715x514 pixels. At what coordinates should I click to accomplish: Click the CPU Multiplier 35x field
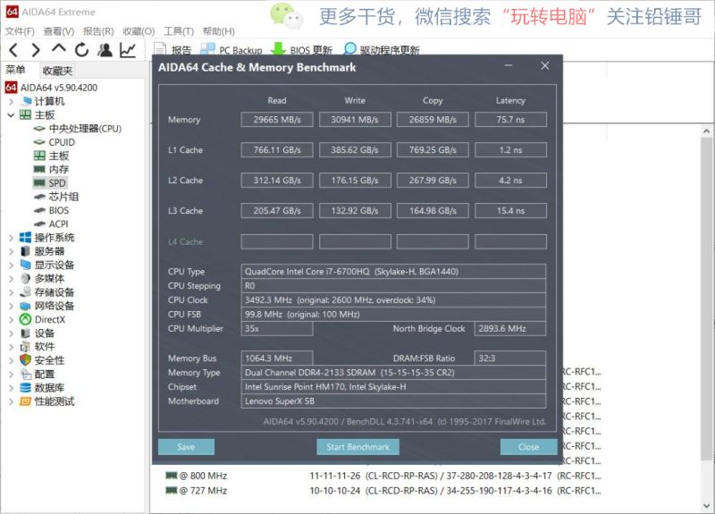tap(277, 328)
